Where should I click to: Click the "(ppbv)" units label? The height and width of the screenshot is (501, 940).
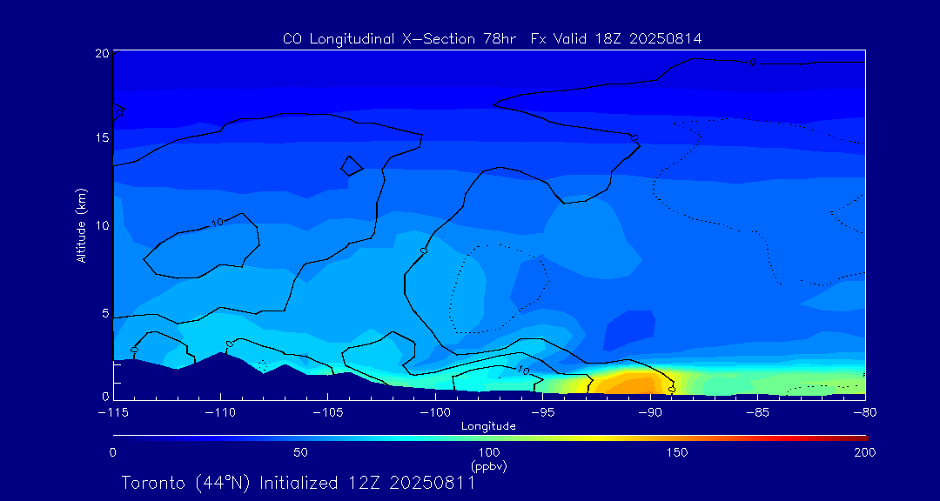click(x=489, y=467)
